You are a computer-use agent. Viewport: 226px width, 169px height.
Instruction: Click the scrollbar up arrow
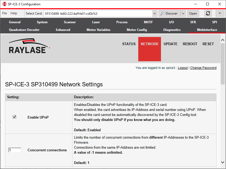(x=223, y=40)
